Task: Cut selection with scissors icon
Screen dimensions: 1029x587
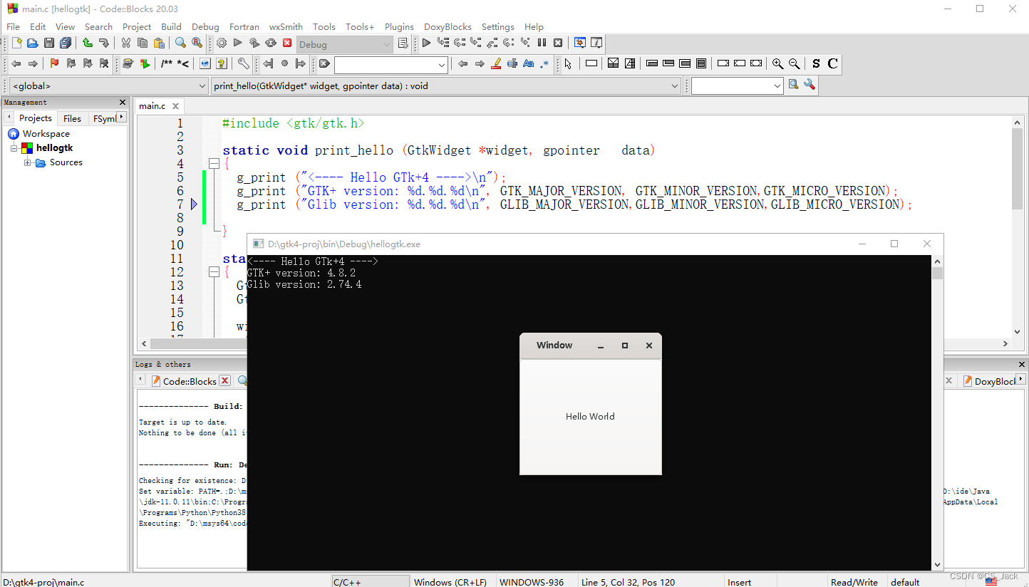Action: click(126, 43)
